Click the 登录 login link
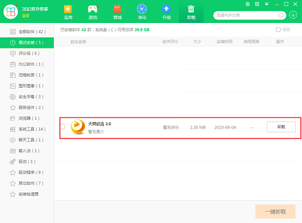The image size is (302, 223). click(x=25, y=16)
